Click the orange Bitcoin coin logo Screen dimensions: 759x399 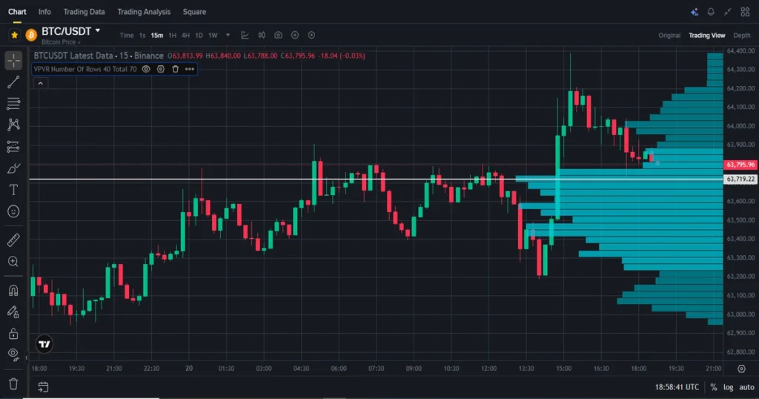(x=31, y=35)
